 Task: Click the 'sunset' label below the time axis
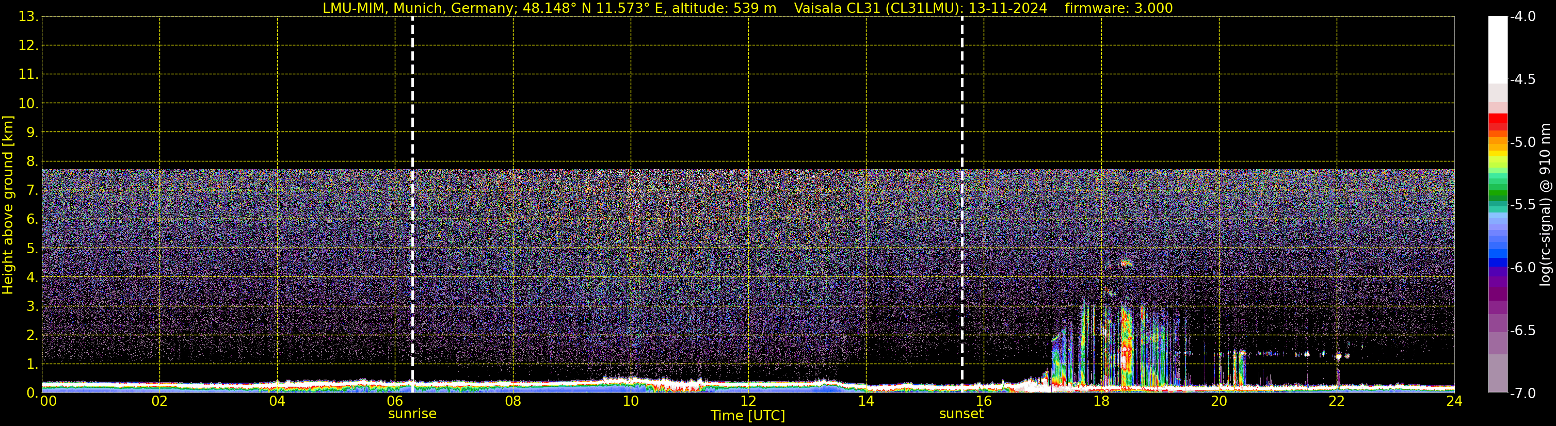(x=961, y=414)
